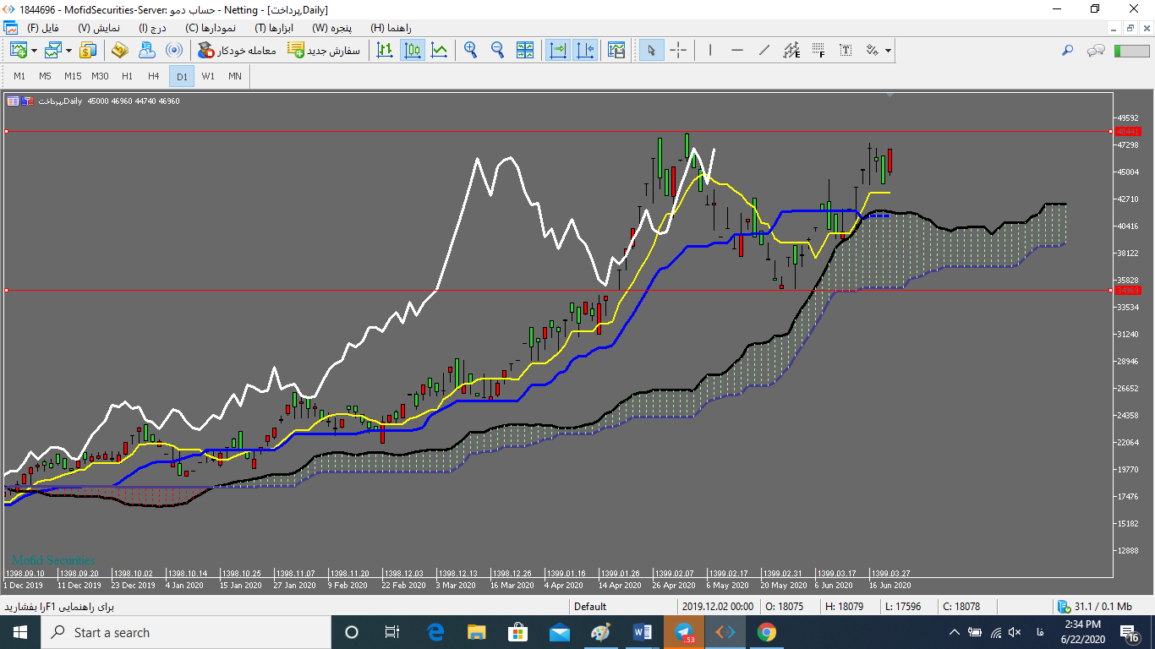Select the text label tool
The width and height of the screenshot is (1155, 649).
846,50
